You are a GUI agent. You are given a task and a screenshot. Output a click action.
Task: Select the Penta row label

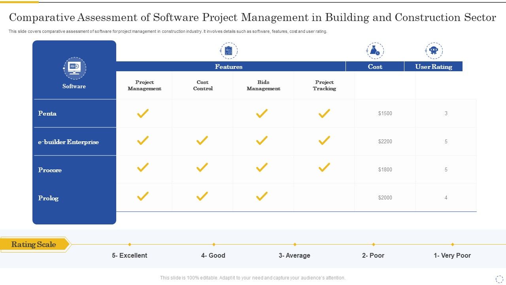(47, 114)
